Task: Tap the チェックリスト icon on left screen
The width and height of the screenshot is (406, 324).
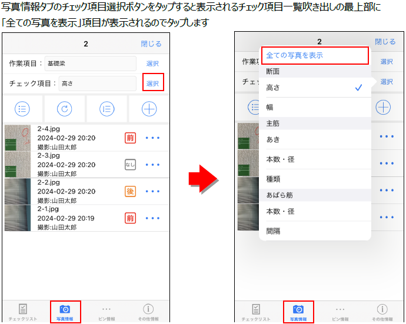Action: [24, 311]
